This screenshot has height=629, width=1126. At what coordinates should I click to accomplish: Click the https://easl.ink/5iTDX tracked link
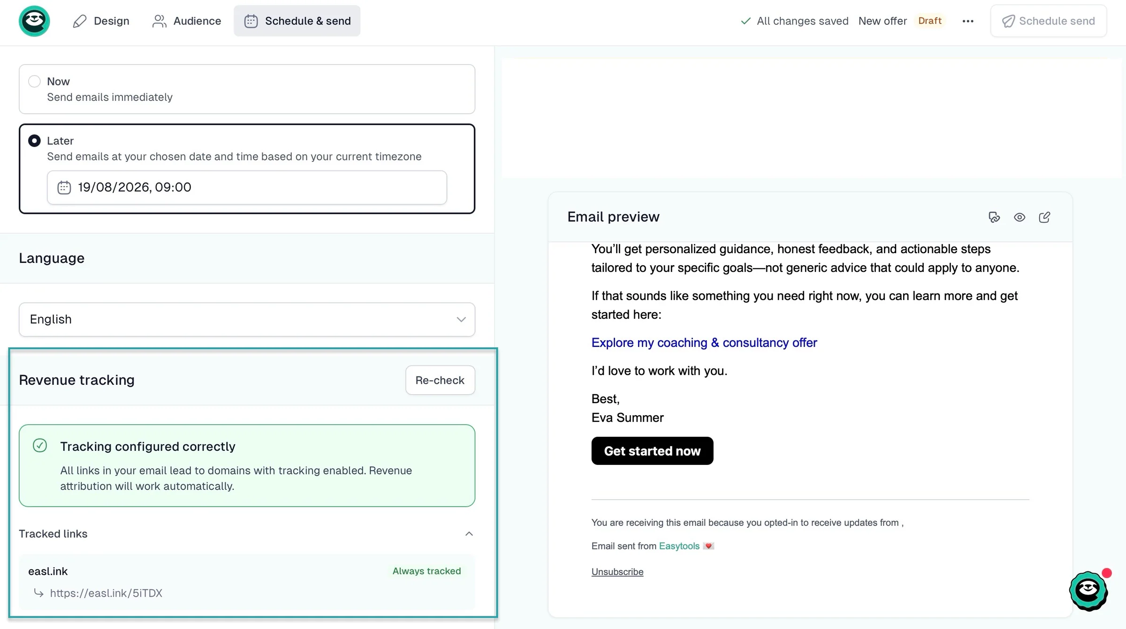(106, 593)
